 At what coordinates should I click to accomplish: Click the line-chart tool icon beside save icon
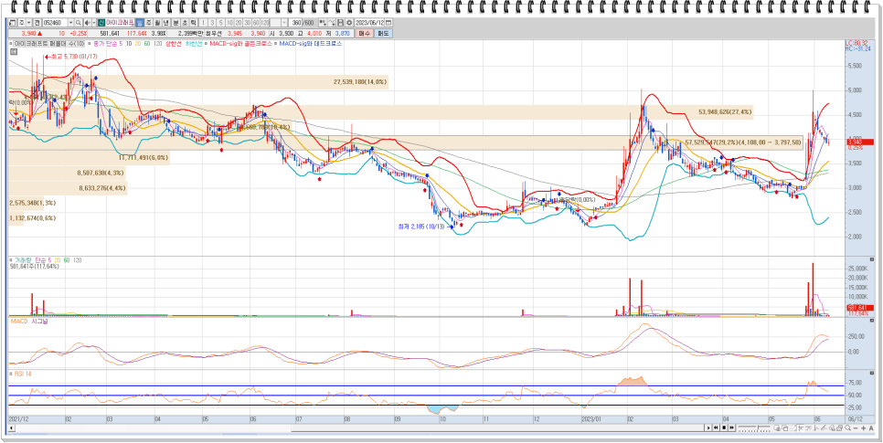(x=332, y=23)
